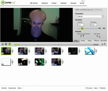
Task: Click the rewind button in the player
Action: [x=3, y=44]
